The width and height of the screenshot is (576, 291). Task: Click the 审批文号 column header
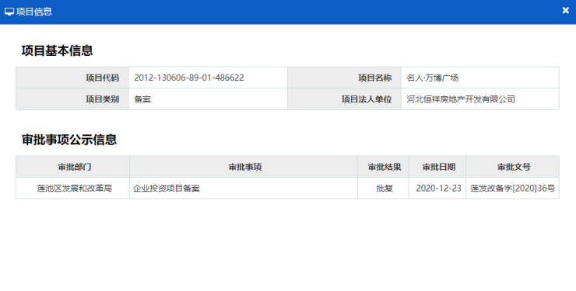(x=512, y=167)
